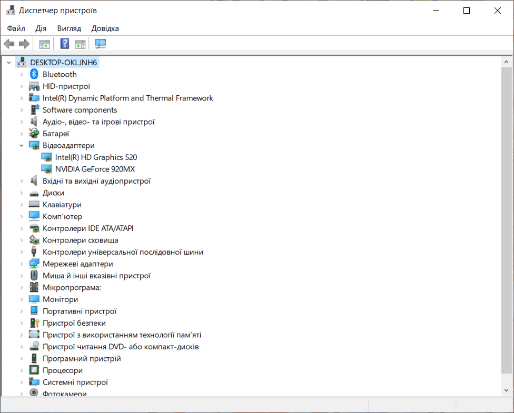
Task: Click the Фотокамери camera icon
Action: pos(34,392)
